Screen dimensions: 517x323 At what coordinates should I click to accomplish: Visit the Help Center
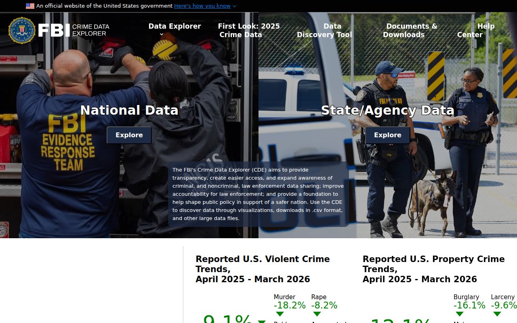pyautogui.click(x=476, y=30)
